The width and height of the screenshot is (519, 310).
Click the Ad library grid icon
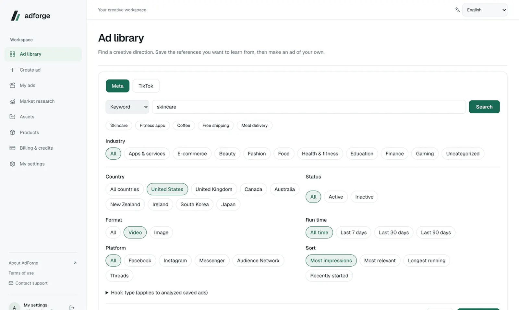(12, 54)
